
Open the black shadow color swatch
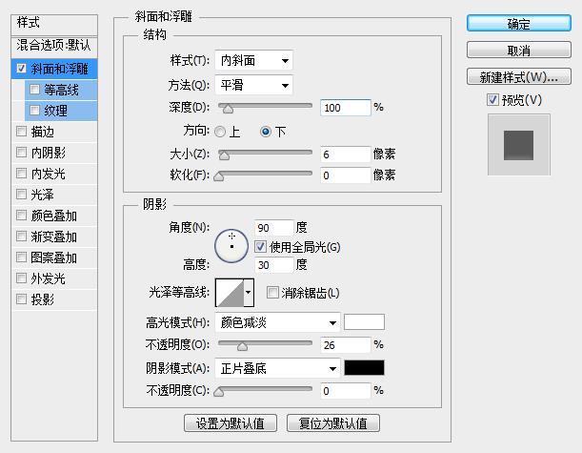[364, 367]
